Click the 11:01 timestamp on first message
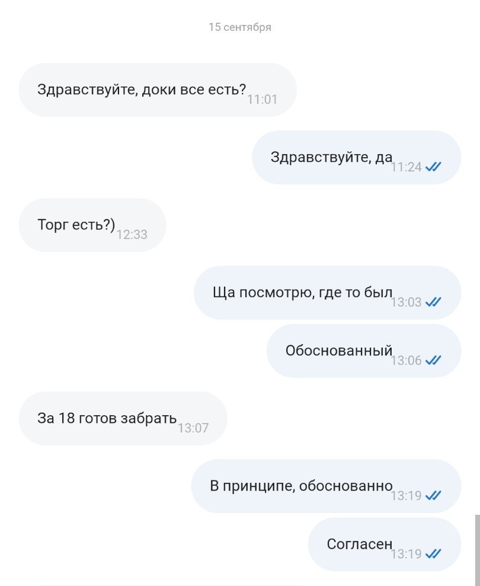480x586 pixels. pos(262,99)
